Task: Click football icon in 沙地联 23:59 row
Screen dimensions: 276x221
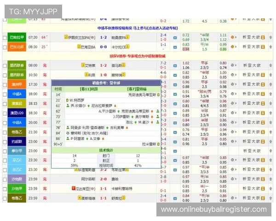Action: pyautogui.click(x=232, y=179)
